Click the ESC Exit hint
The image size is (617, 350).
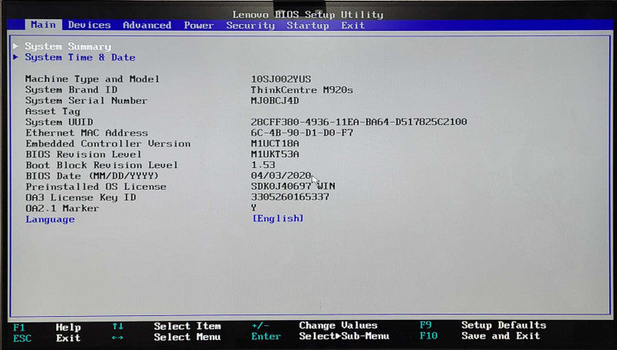click(47, 338)
